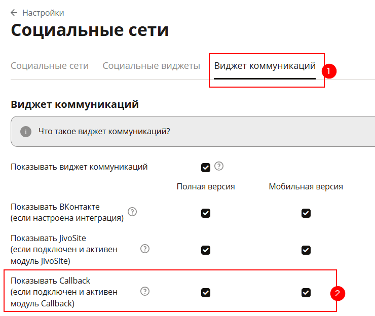Screen dimensions: 375x316
Task: Toggle JivoSite checkbox for Полная версия
Action: point(206,250)
